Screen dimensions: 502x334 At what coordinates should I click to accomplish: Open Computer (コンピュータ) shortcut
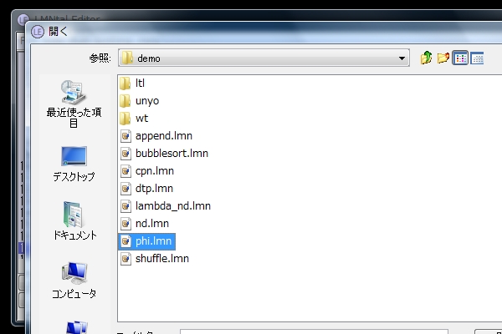coord(74,280)
